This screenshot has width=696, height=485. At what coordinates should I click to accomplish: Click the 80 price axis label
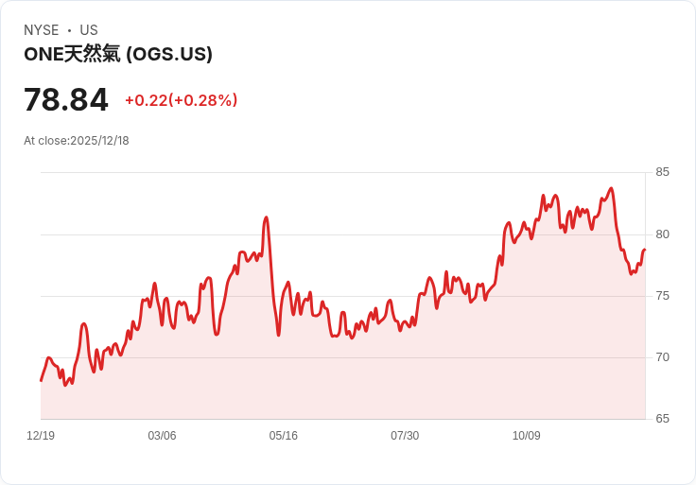point(662,234)
